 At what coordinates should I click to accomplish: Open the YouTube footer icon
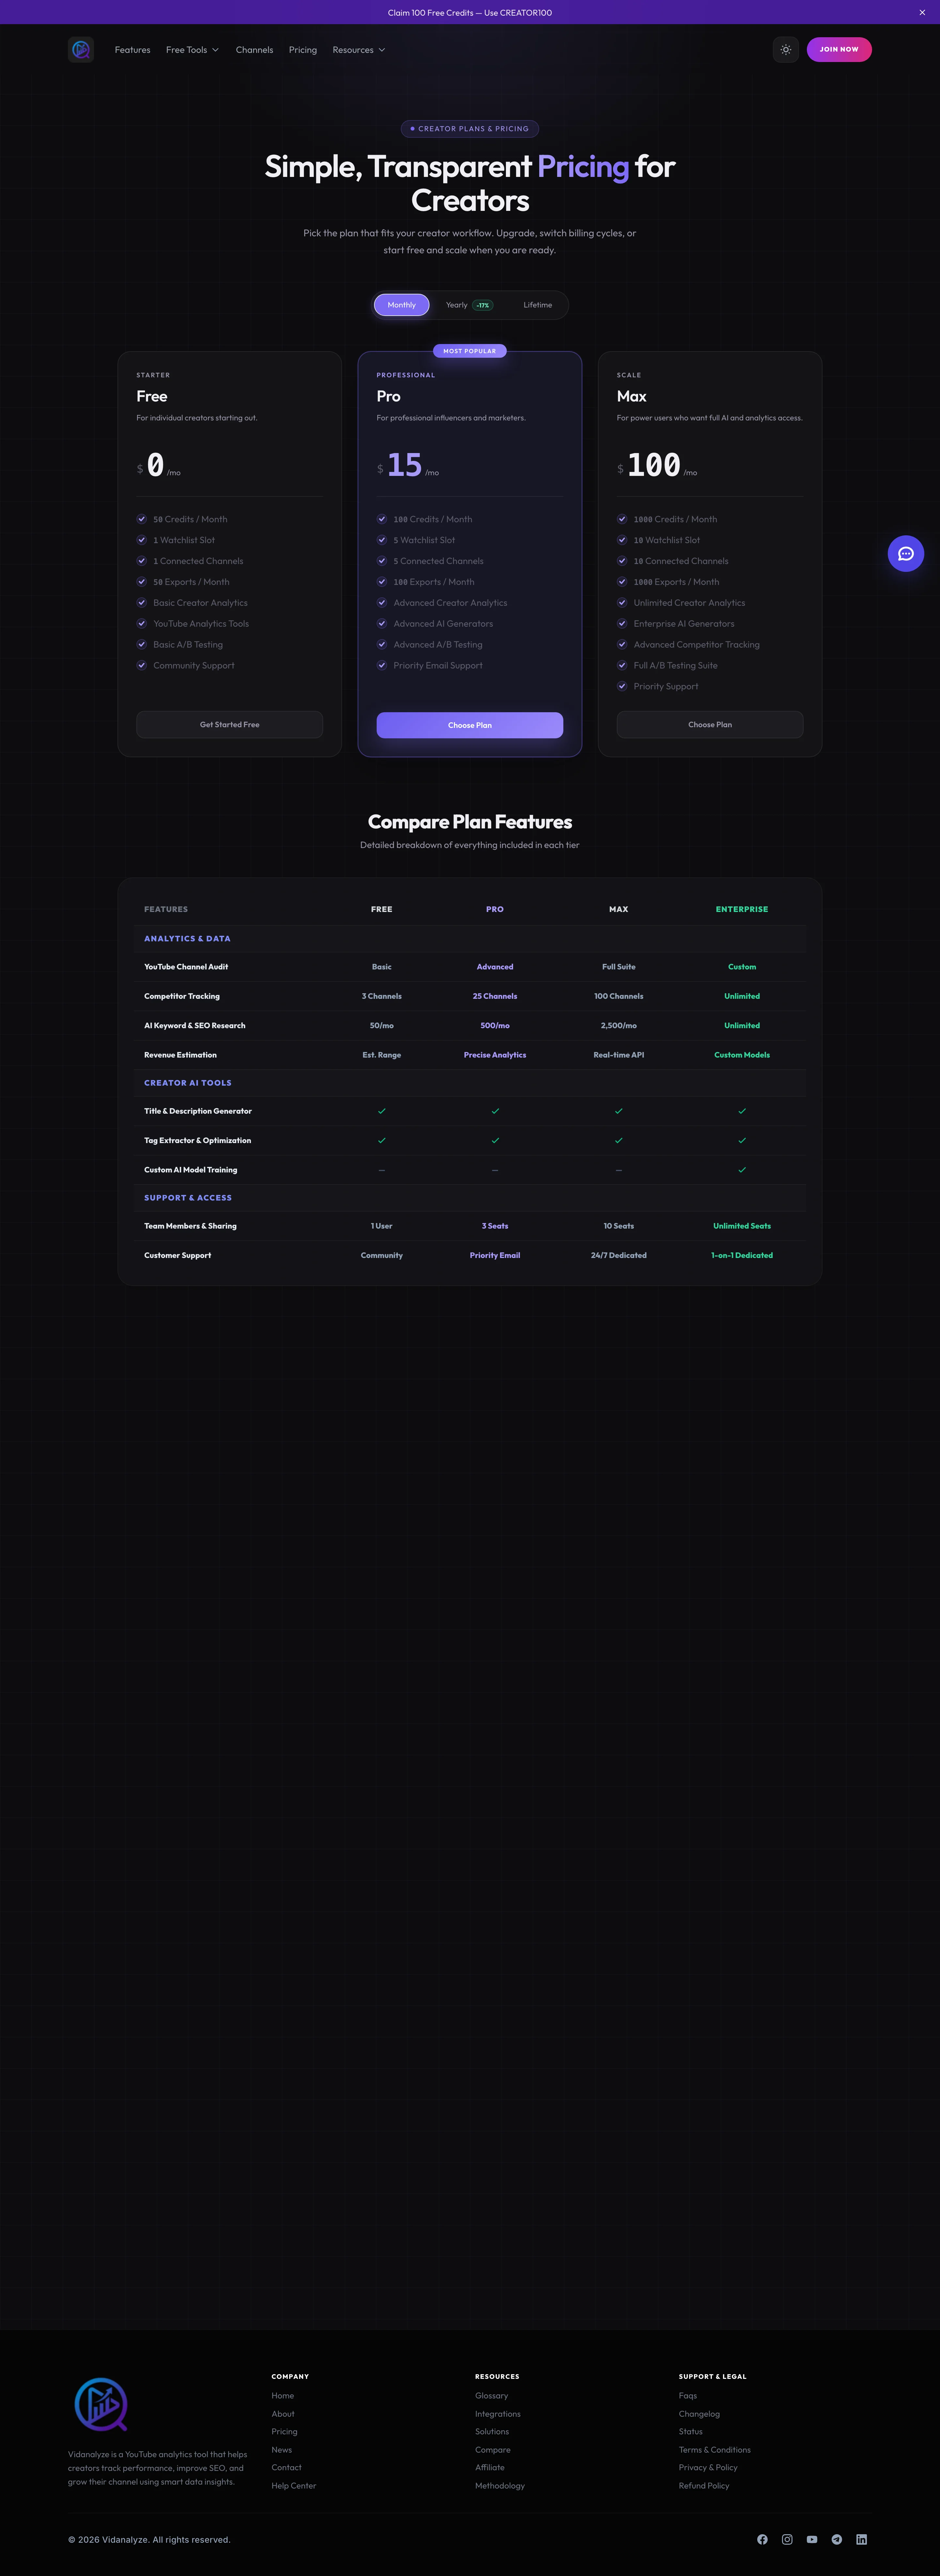(812, 2539)
